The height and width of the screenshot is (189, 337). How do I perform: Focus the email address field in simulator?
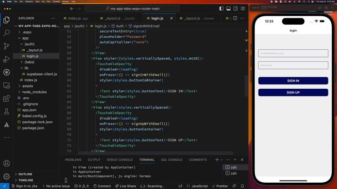click(x=293, y=53)
